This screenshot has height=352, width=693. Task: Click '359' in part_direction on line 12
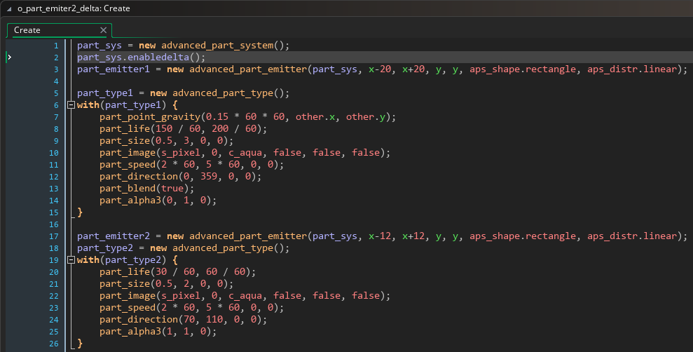click(209, 177)
